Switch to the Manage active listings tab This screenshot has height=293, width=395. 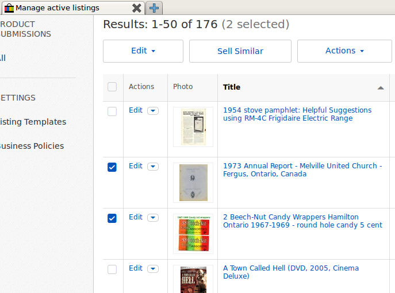57,8
